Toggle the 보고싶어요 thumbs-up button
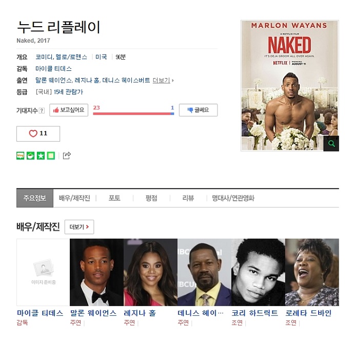The height and width of the screenshot is (339, 354). tap(69, 110)
